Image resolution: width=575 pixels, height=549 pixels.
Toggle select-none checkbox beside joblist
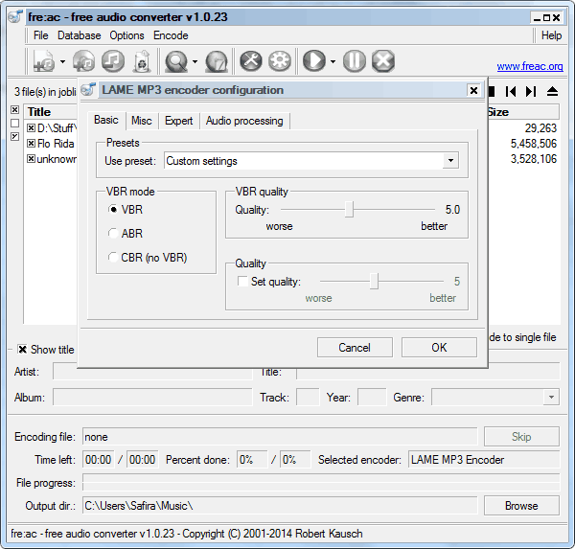(x=14, y=123)
